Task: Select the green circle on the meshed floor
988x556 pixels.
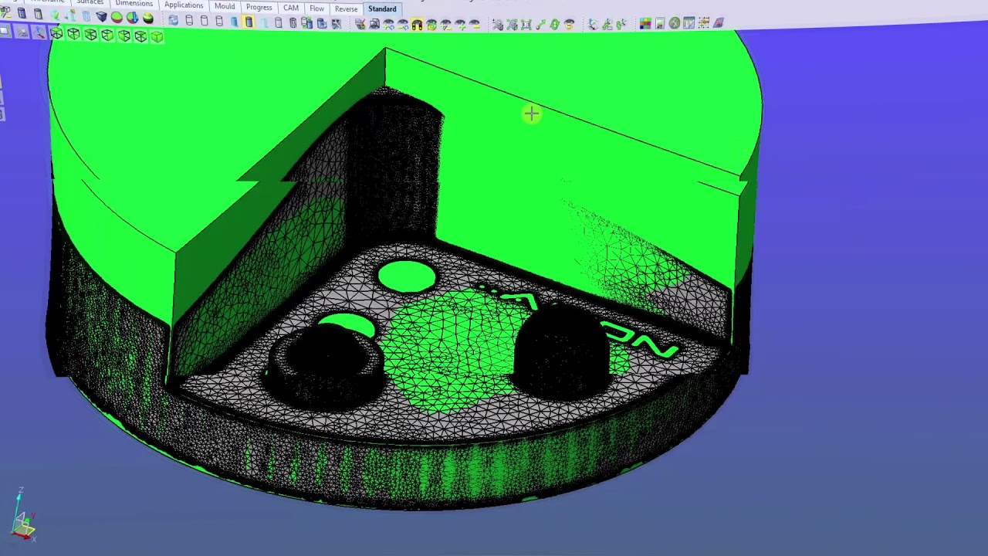Action: click(x=407, y=277)
